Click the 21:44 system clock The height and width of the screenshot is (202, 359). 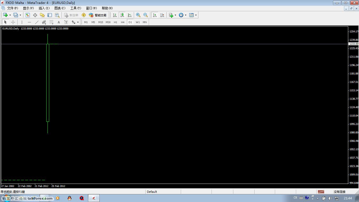pos(348,198)
